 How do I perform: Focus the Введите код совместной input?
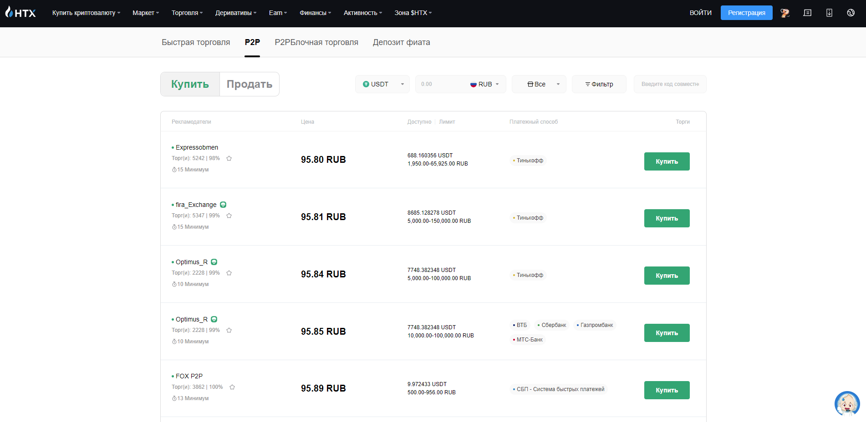coord(670,84)
